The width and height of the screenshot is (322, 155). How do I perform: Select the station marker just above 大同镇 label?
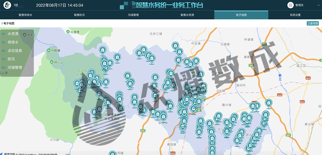(x=112, y=153)
